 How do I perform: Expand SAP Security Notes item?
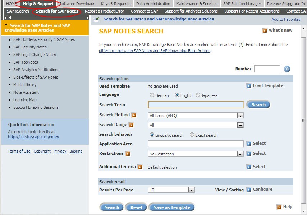pyautogui.click(x=10, y=47)
